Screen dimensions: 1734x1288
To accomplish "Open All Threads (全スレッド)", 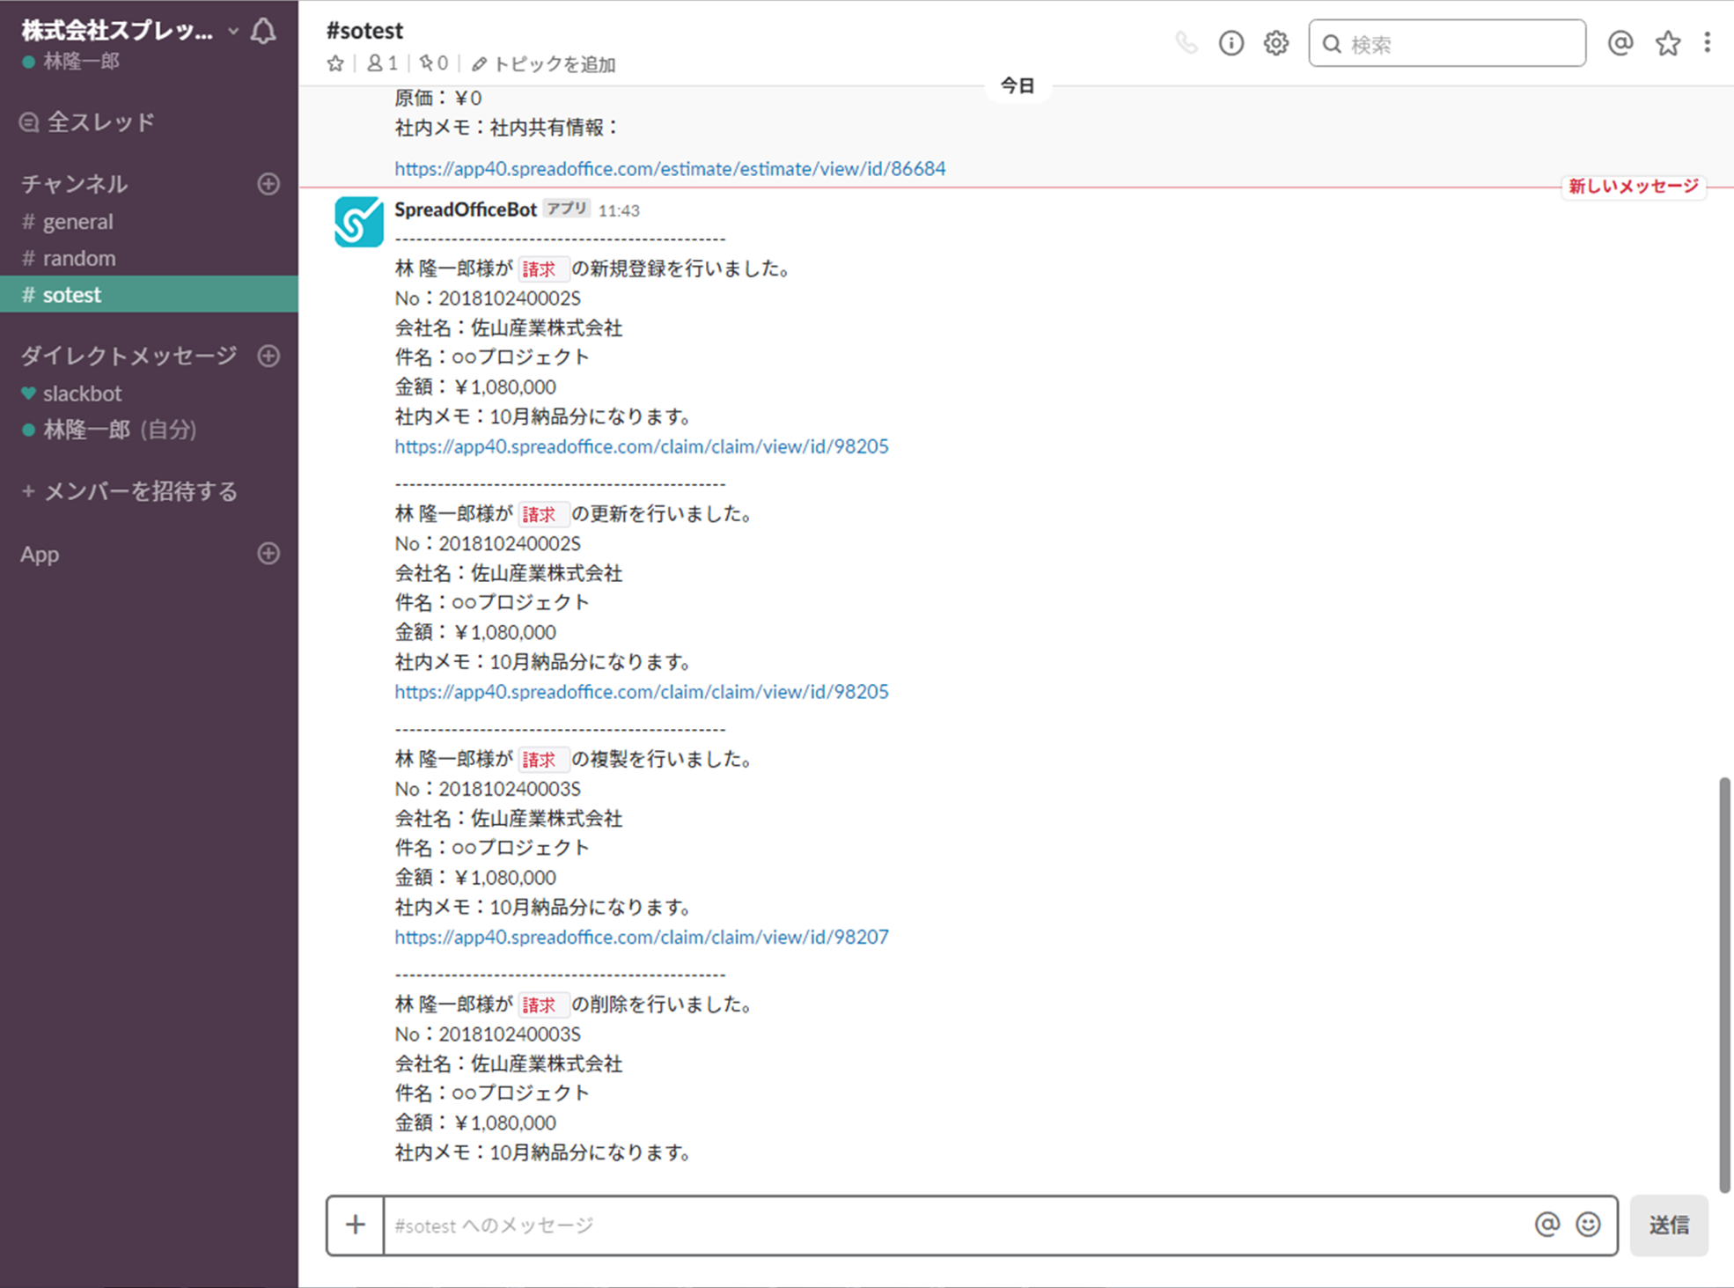I will pyautogui.click(x=87, y=121).
